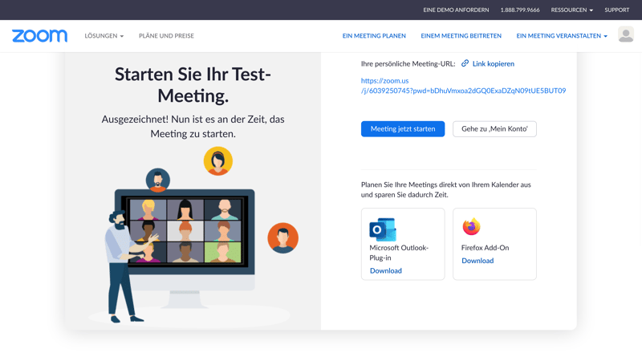Select Ein Meeting planen

374,36
